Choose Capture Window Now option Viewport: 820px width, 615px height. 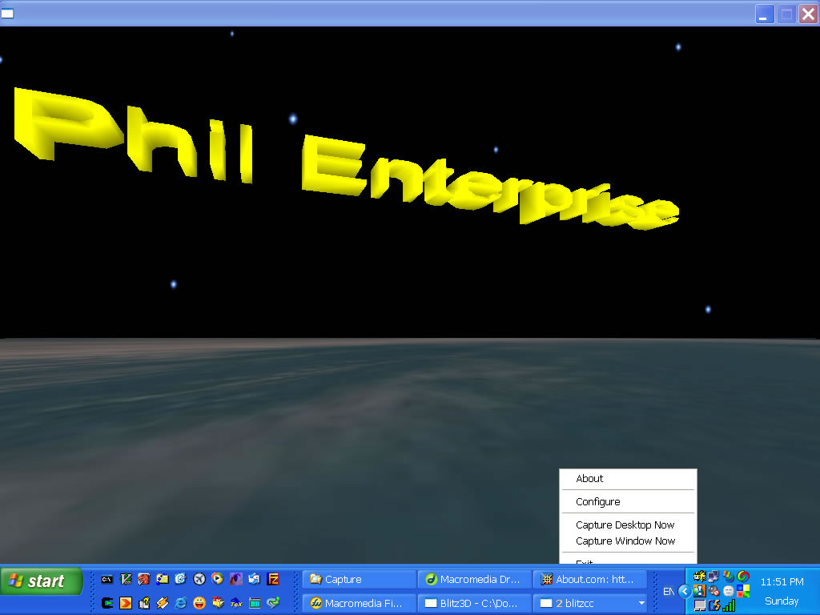(625, 541)
